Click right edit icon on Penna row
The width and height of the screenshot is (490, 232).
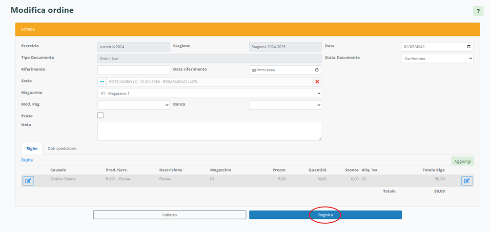pos(467,181)
